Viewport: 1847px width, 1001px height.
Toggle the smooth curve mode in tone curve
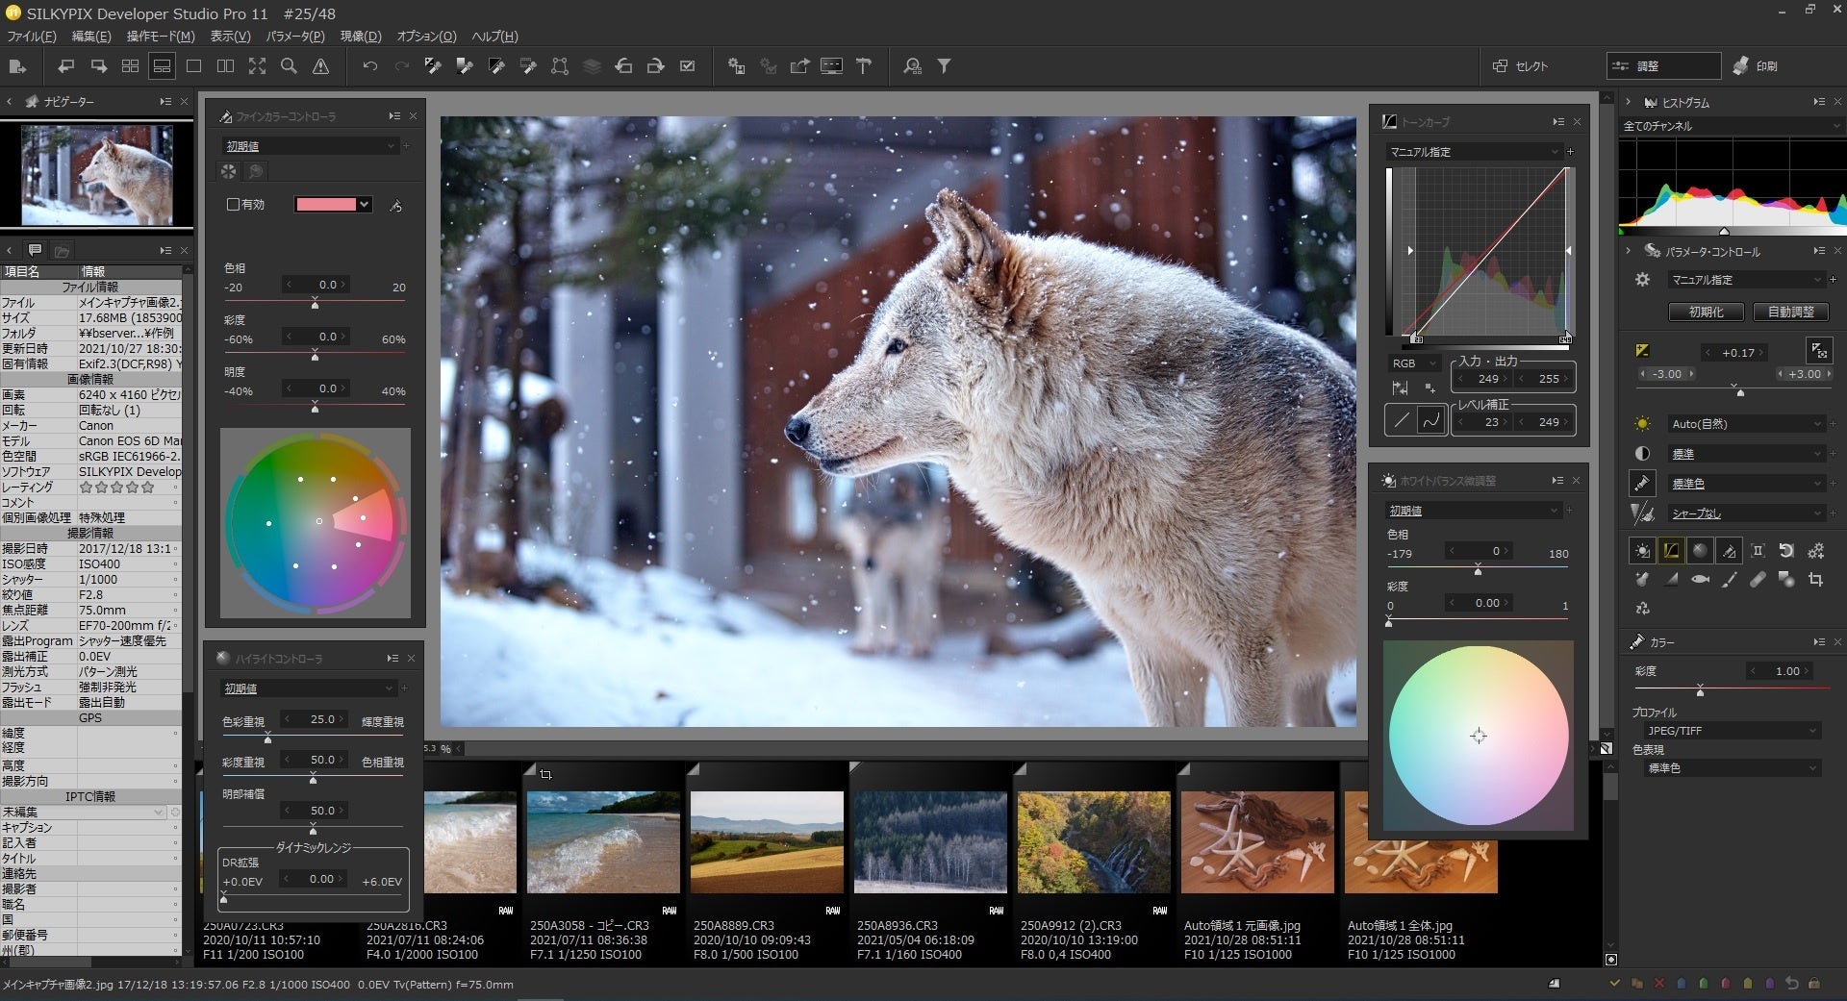[x=1431, y=420]
